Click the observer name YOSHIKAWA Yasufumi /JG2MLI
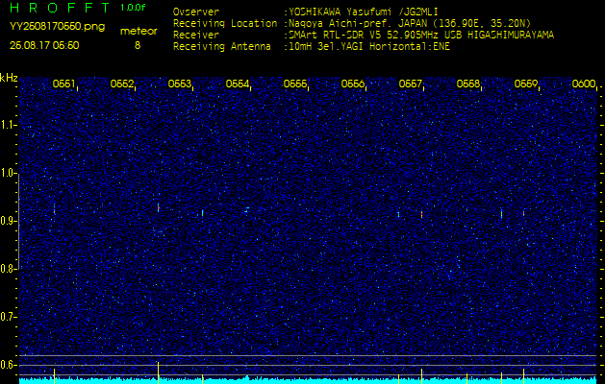Screen dimensions: 605x384 [x=363, y=12]
